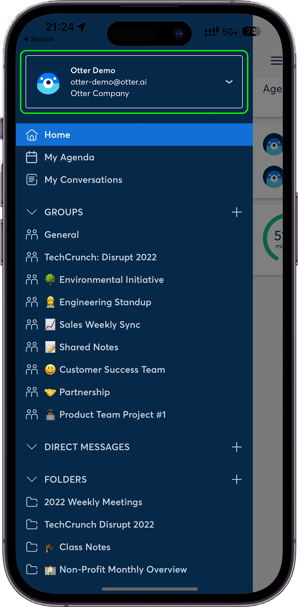
Task: Tap the house icon beside Home
Action: click(32, 135)
